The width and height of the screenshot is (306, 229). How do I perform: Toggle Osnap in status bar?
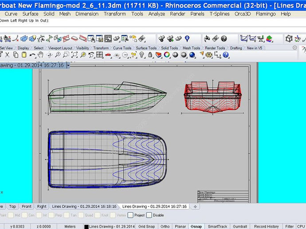(x=196, y=226)
